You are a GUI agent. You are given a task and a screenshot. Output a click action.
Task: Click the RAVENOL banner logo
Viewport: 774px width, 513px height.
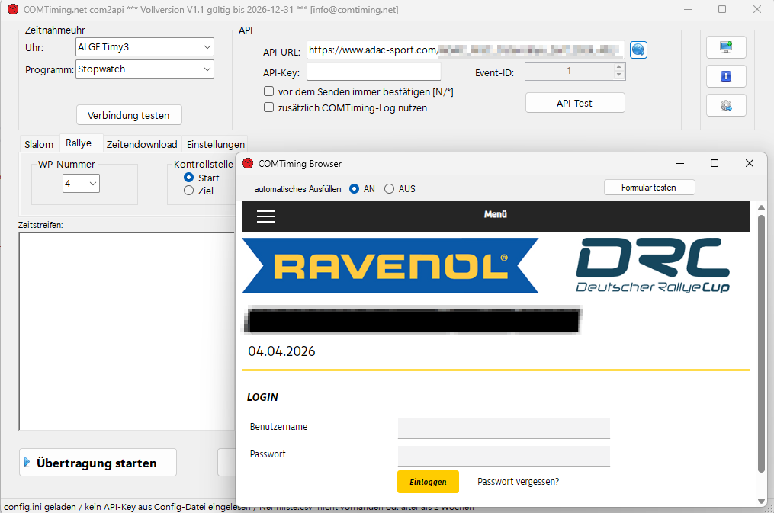pyautogui.click(x=390, y=266)
